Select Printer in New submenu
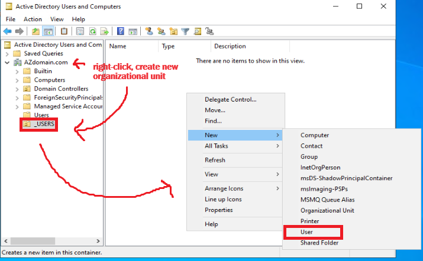The height and width of the screenshot is (261, 423). pos(352,221)
